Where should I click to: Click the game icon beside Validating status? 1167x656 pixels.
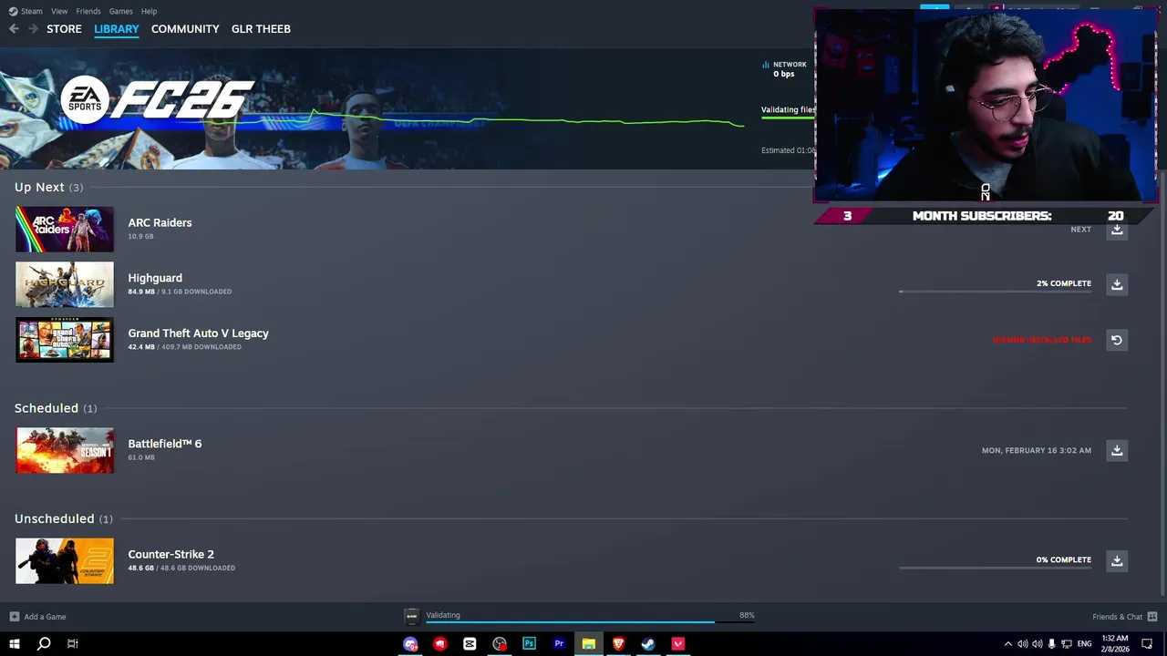click(x=411, y=617)
